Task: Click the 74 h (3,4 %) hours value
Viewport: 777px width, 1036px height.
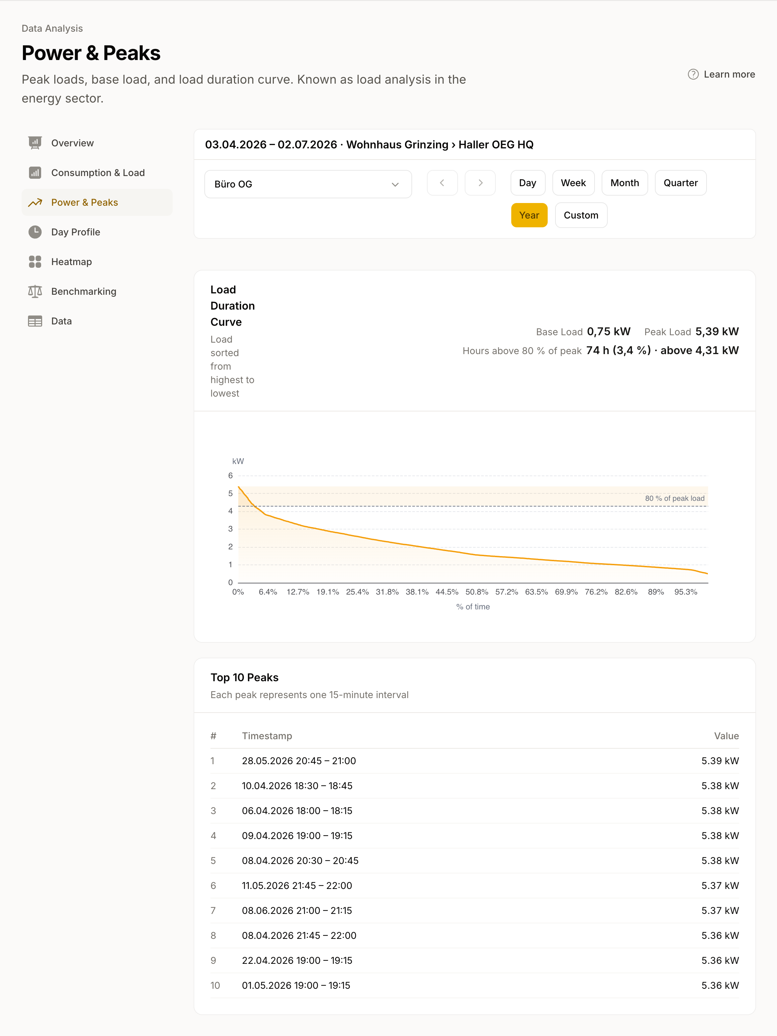Action: click(618, 350)
